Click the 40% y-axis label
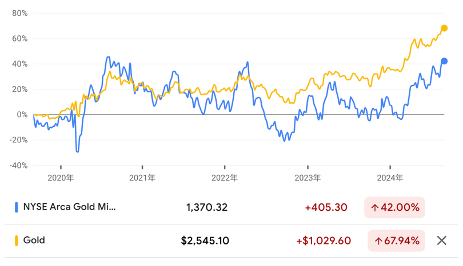Screen dimensions: 463x266 click(20, 64)
